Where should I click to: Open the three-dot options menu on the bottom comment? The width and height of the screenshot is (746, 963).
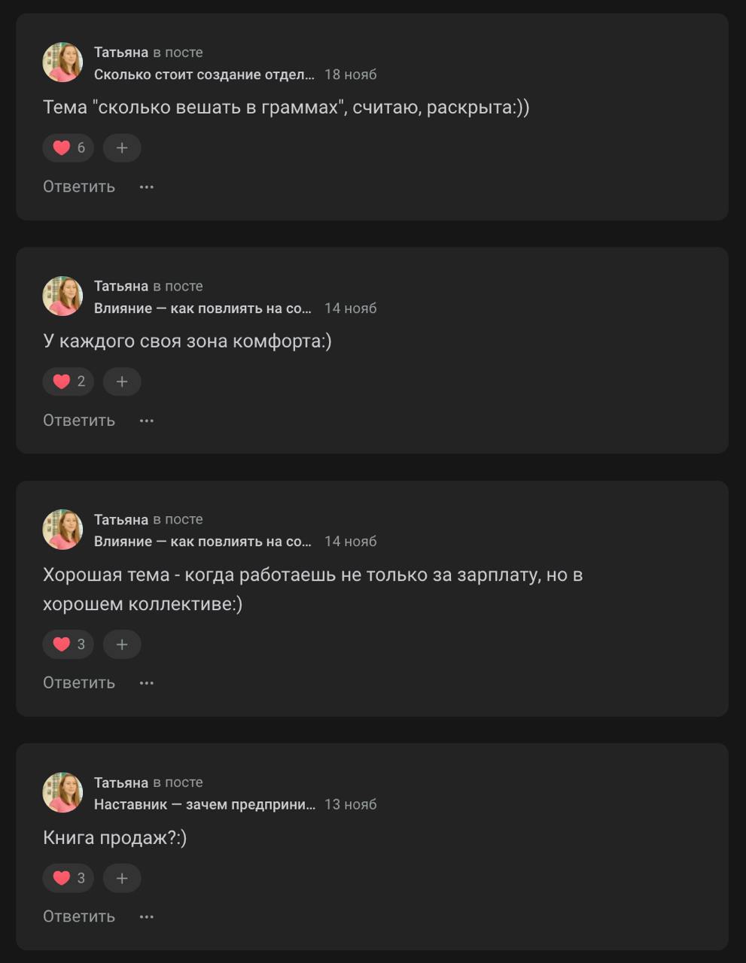(x=146, y=916)
